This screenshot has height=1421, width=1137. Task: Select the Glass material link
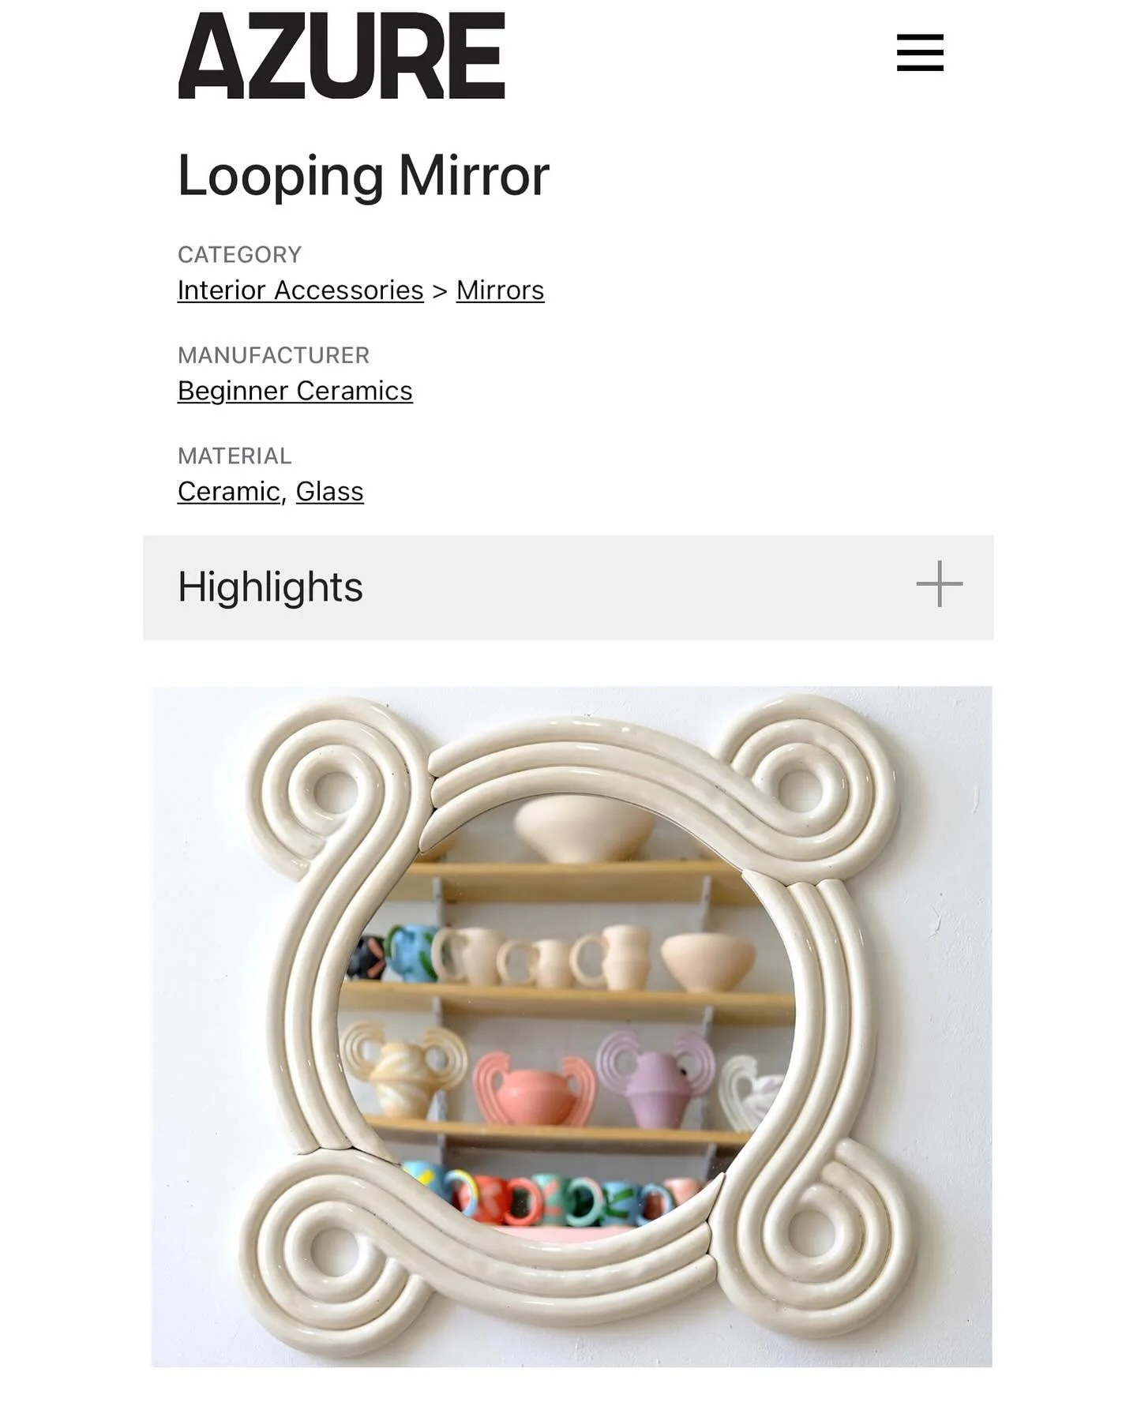pos(329,491)
